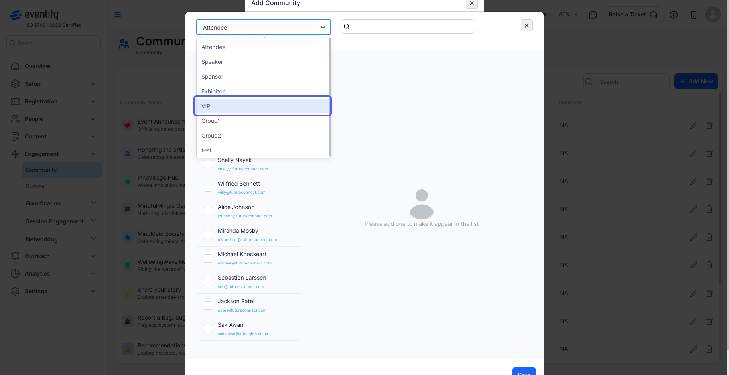The image size is (729, 375).
Task: Check Jackson Patel box
Action: pos(208,305)
